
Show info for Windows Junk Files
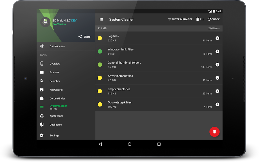click(x=217, y=51)
